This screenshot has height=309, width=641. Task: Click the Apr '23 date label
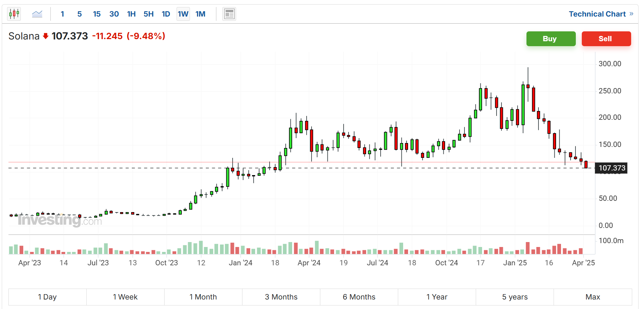(30, 263)
